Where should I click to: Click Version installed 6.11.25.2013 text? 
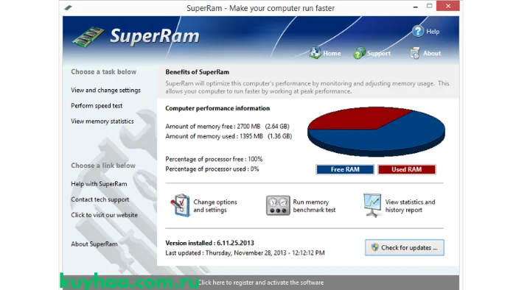click(209, 243)
